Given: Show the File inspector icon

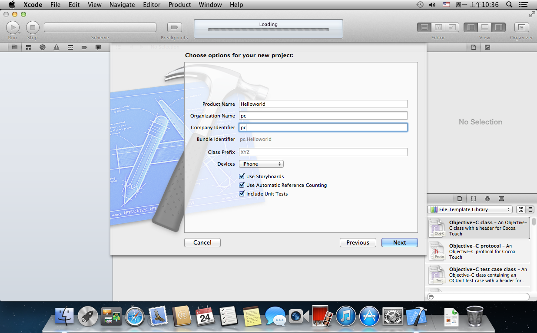Looking at the screenshot, I should tap(474, 47).
